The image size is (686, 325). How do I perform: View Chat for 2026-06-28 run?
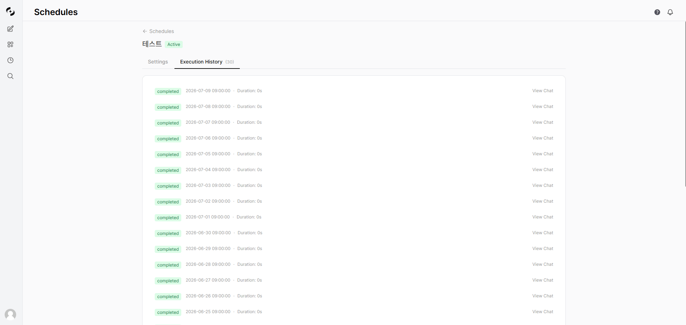coord(543,264)
